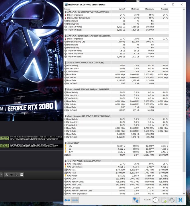Viewport: 190px width, 206px height.
Task: Select the Total NAND Writes row
Action: click(116, 54)
